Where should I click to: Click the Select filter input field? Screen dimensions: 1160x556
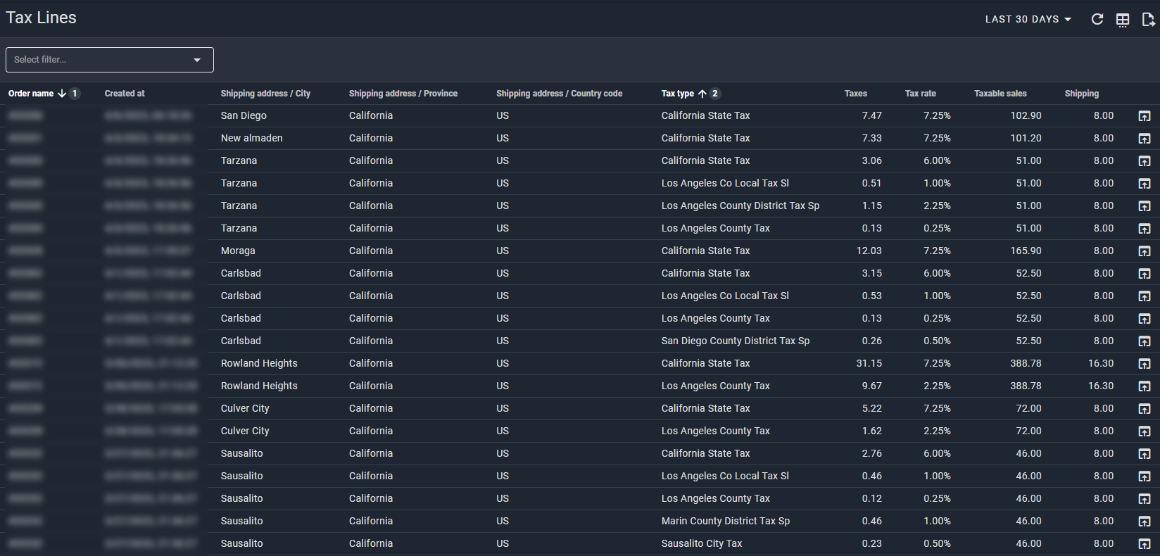(x=99, y=60)
